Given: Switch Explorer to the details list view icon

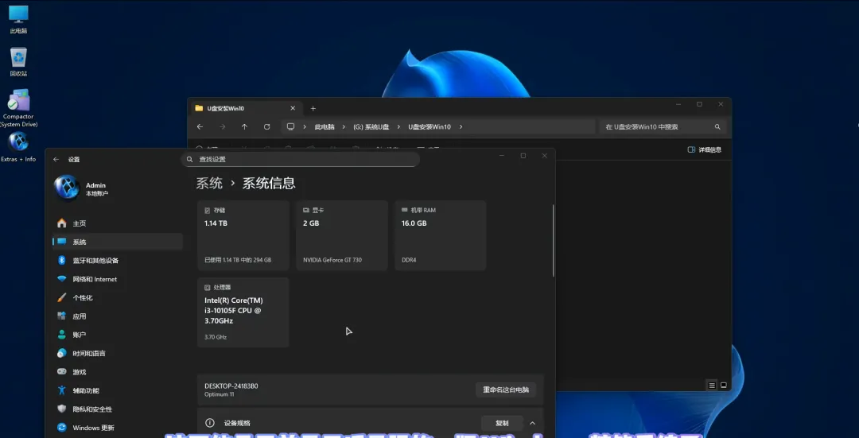Looking at the screenshot, I should point(712,386).
